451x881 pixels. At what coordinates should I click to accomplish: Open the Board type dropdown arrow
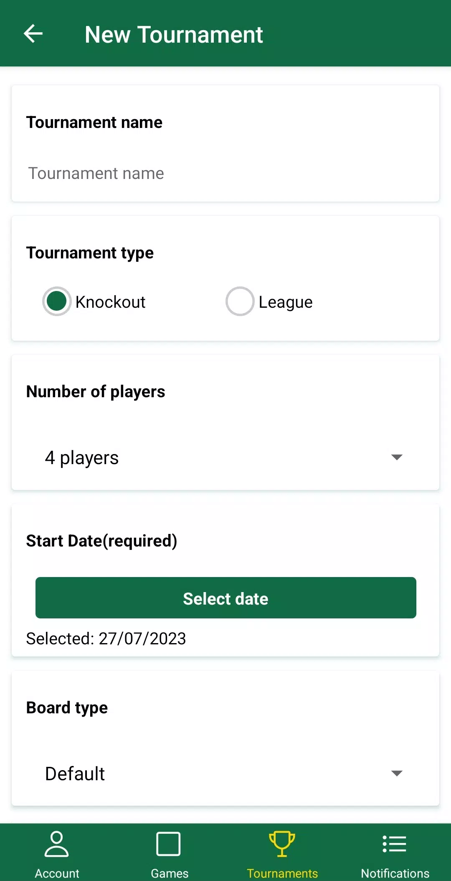(x=396, y=774)
